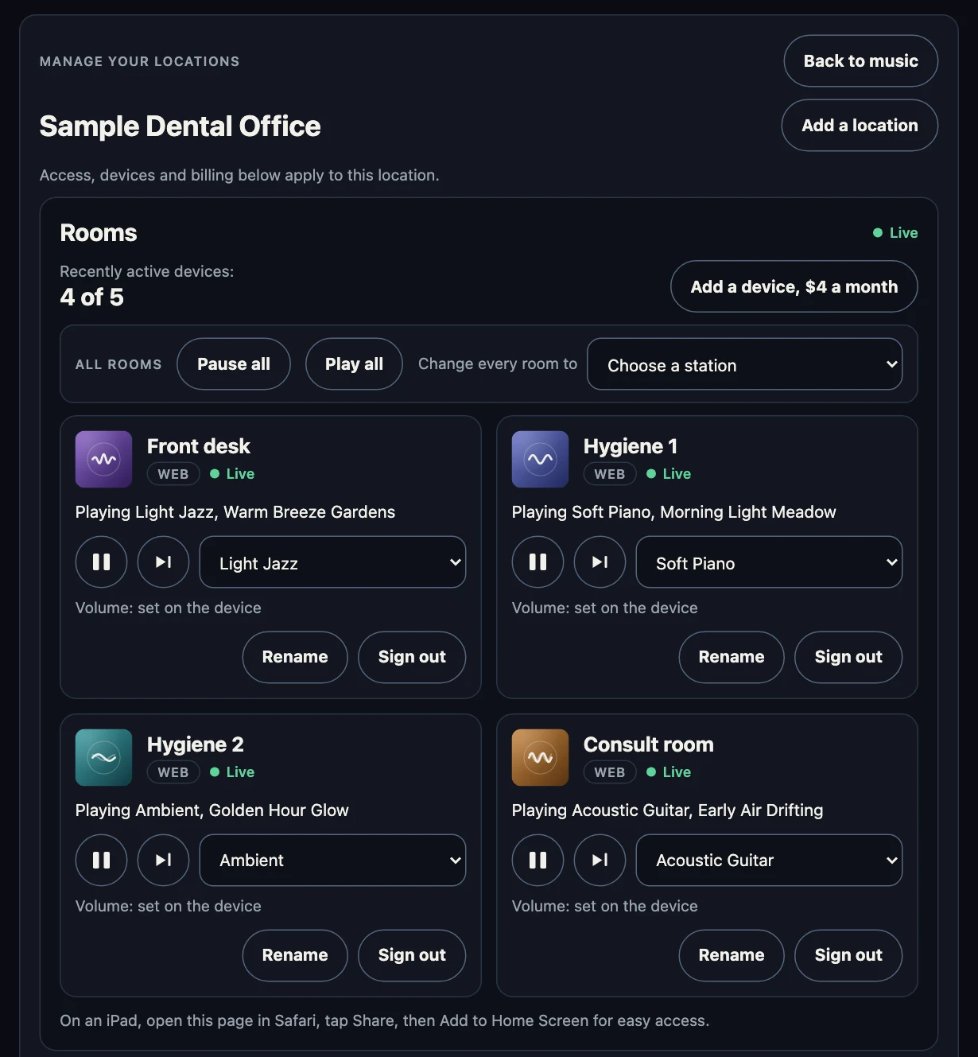978x1057 pixels.
Task: Click the Hygiene 2 room title
Action: pyautogui.click(x=196, y=744)
